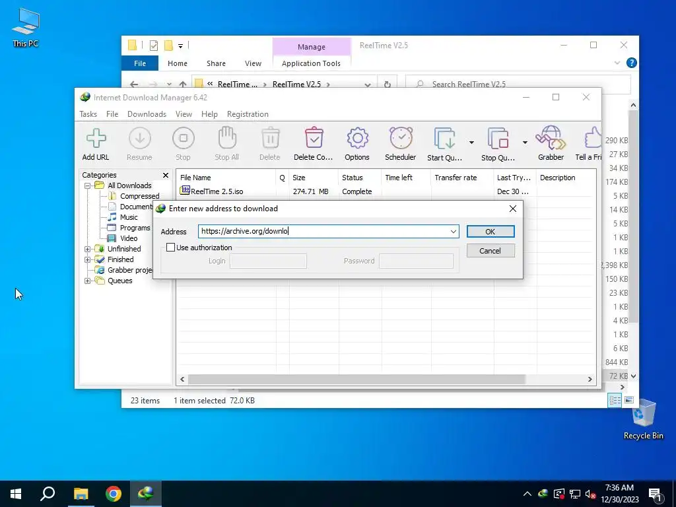
Task: Click the Explorer back arrow
Action: [134, 84]
